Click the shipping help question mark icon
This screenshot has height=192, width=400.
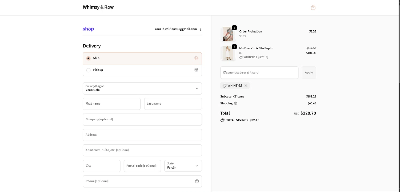coord(235,103)
